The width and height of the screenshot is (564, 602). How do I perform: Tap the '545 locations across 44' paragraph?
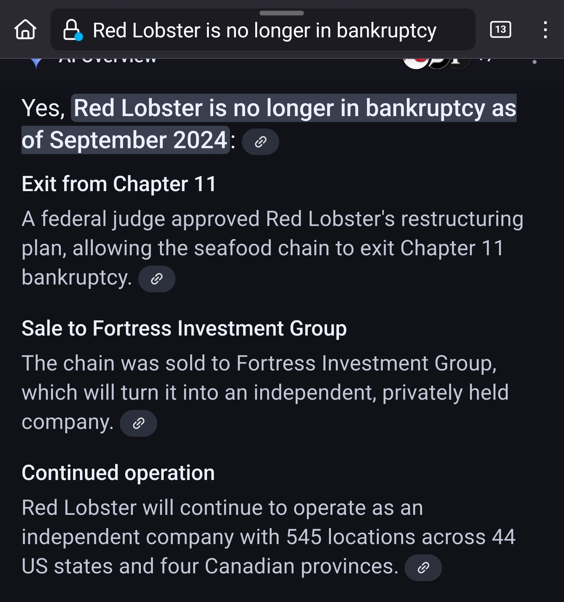click(x=268, y=537)
